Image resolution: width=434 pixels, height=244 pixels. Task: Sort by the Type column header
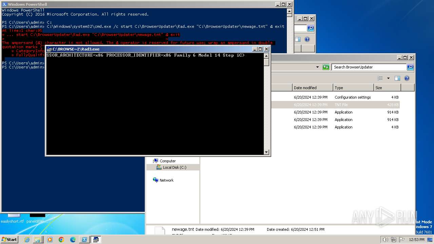point(354,88)
